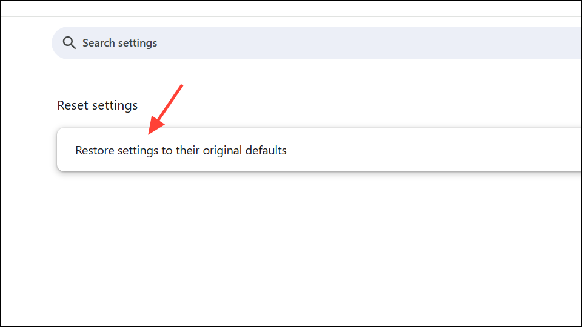Click the left edge of Restore settings card

coord(59,150)
